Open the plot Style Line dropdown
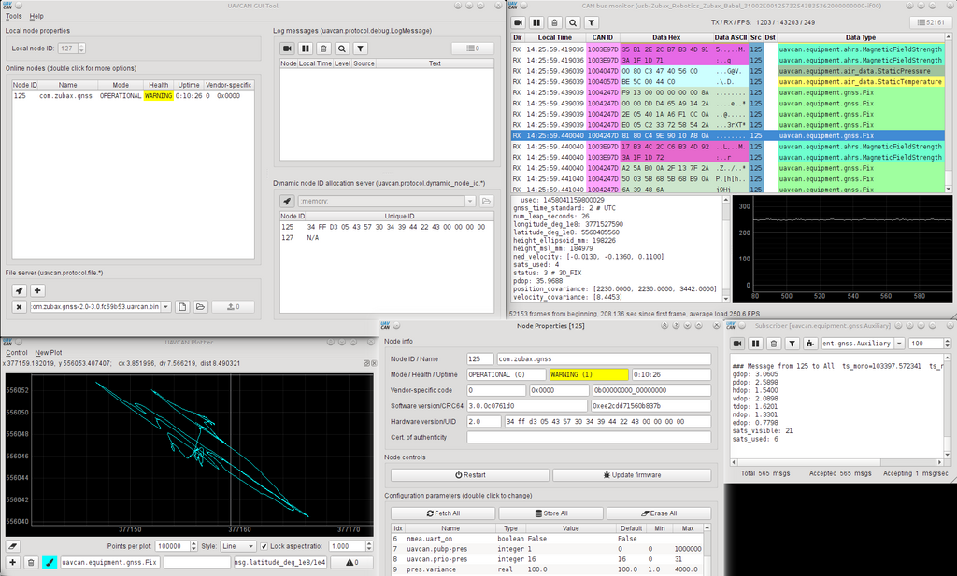957x576 pixels. point(238,546)
